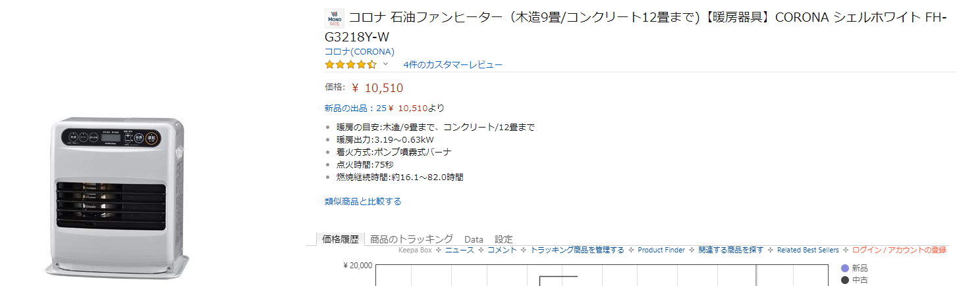Select the 価格履歴 tab
Image resolution: width=957 pixels, height=286 pixels.
341,239
